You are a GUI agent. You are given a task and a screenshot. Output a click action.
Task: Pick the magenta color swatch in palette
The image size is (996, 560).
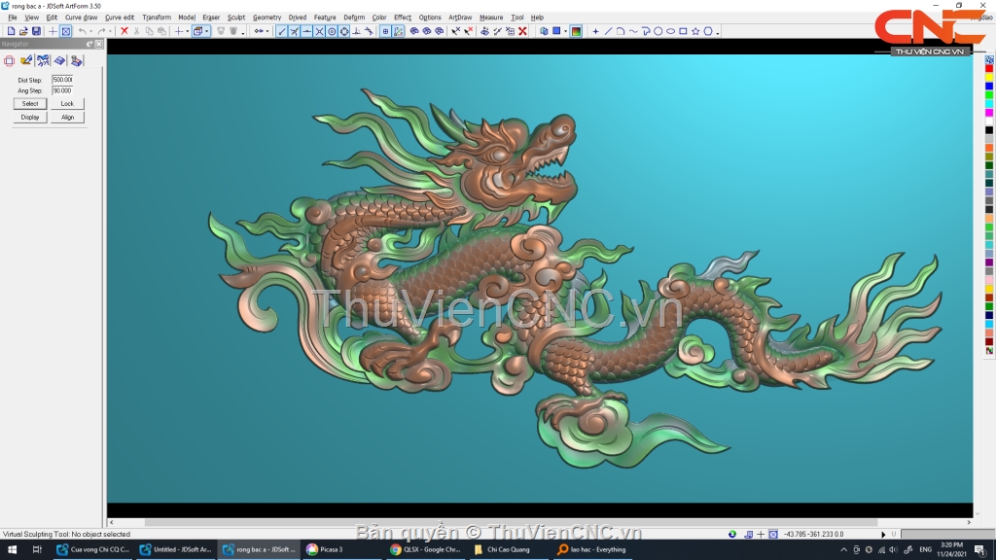click(x=989, y=113)
